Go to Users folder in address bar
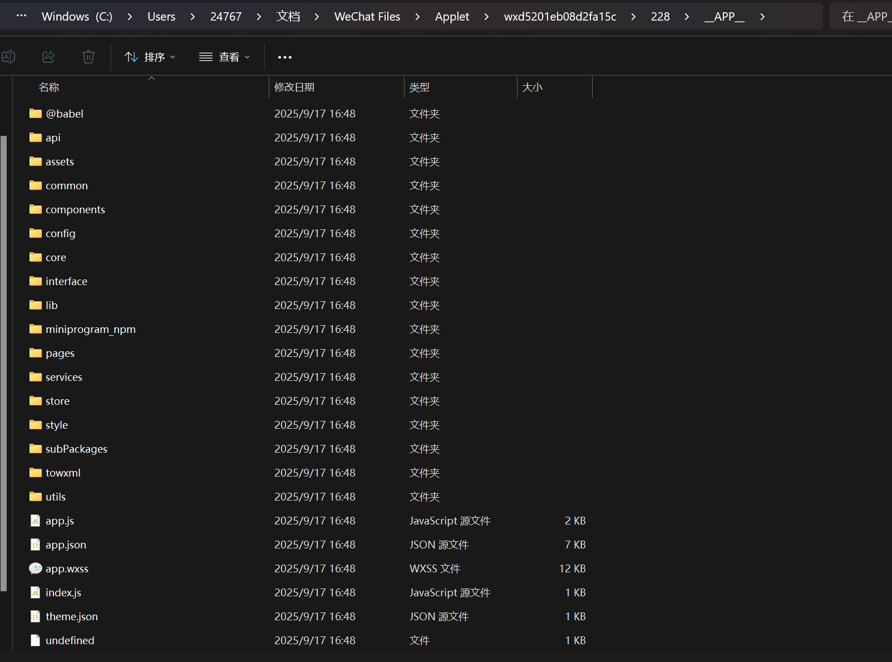 [161, 17]
